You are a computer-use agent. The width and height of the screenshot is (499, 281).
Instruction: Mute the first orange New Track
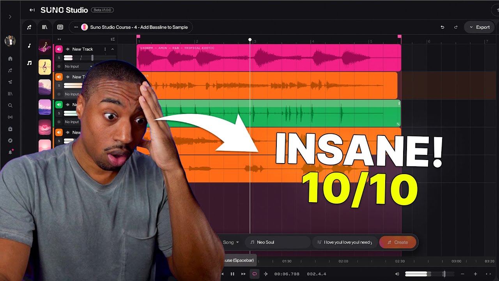pos(59,77)
